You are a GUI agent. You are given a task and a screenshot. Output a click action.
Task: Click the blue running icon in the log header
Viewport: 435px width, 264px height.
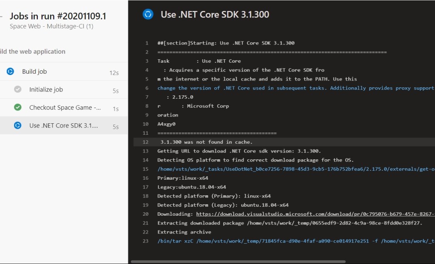pyautogui.click(x=148, y=14)
